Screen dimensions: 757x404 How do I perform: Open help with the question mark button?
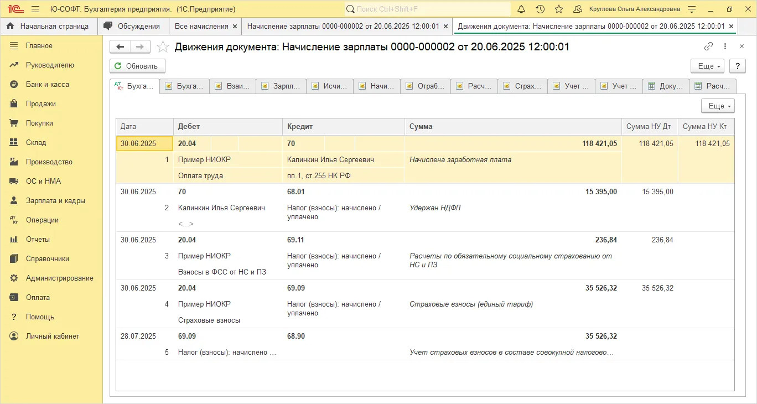pos(738,66)
